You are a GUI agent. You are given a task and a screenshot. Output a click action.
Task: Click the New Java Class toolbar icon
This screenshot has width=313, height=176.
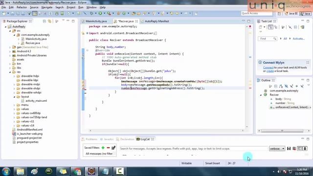[124, 13]
